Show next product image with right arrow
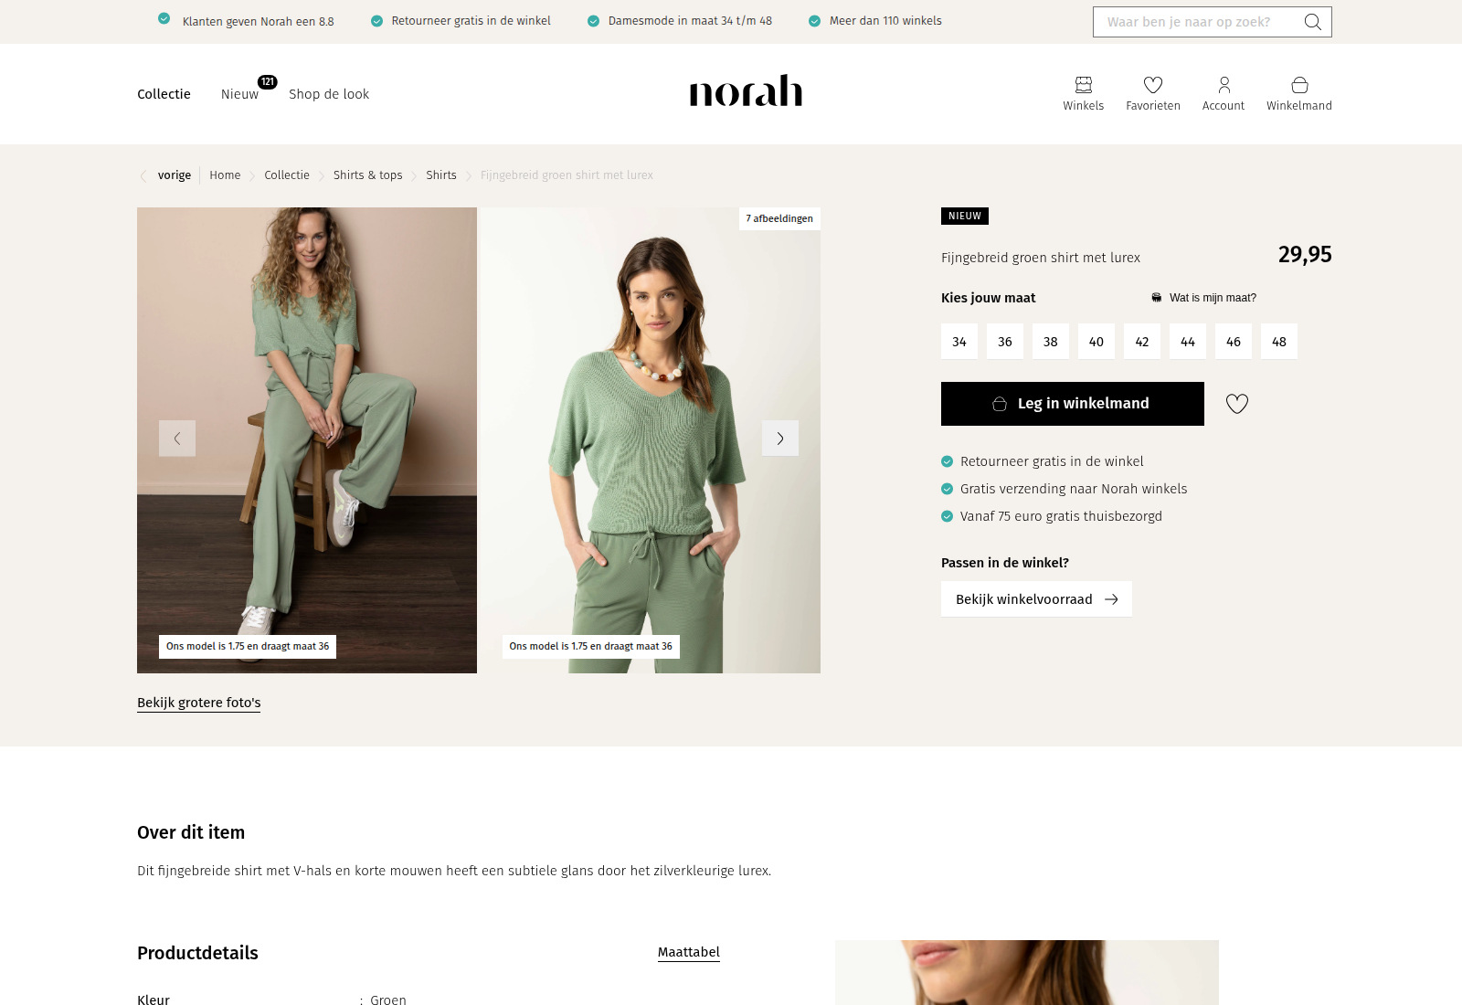 pos(780,439)
